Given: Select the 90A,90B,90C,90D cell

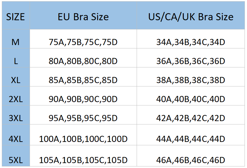Looking at the screenshot, I should (x=83, y=99).
